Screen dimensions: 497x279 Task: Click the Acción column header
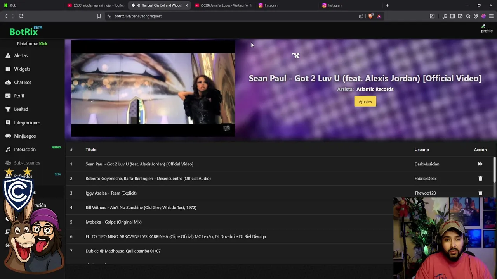click(480, 150)
